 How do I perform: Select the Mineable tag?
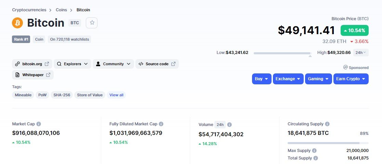click(23, 95)
